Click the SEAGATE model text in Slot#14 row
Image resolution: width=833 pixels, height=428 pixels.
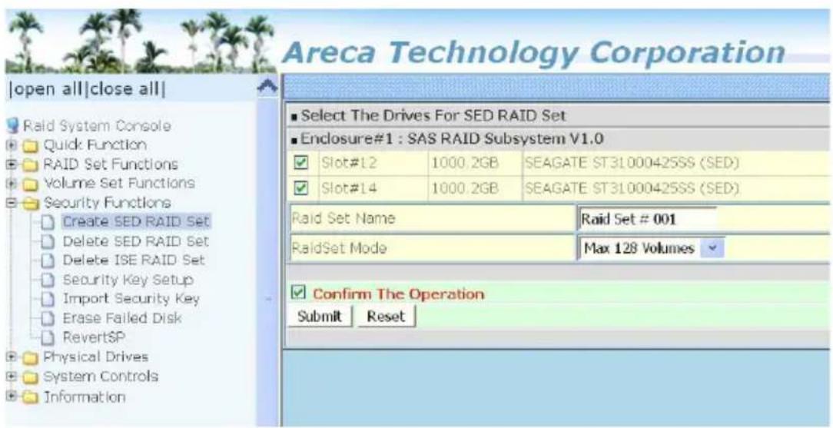pos(632,189)
